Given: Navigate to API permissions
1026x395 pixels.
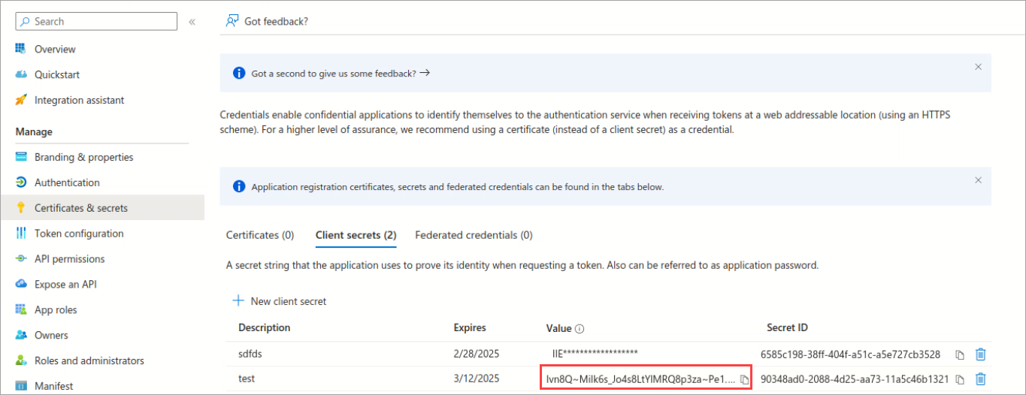Looking at the screenshot, I should (69, 259).
